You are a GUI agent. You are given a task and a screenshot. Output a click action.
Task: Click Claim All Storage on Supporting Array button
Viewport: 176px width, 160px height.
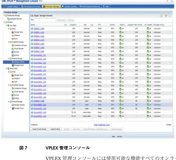[95, 129]
